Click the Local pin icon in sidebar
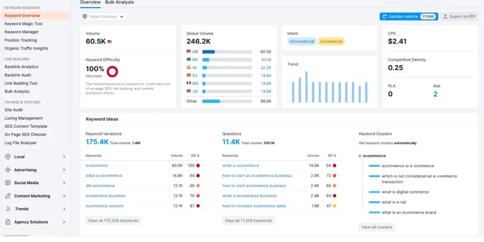 pyautogui.click(x=8, y=157)
